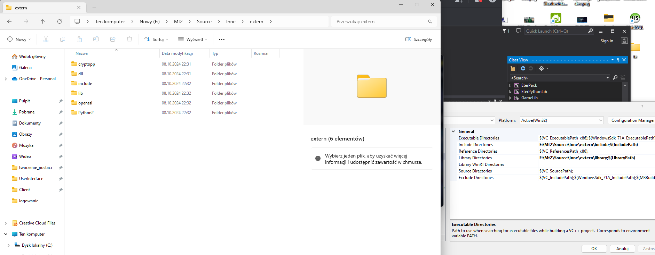Select the include folder
The width and height of the screenshot is (655, 255).
coord(85,84)
